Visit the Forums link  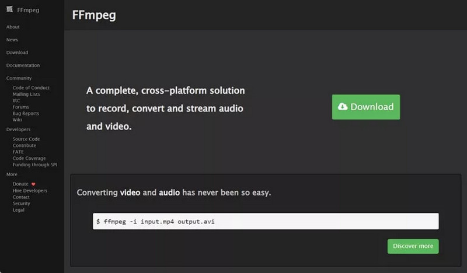20,107
